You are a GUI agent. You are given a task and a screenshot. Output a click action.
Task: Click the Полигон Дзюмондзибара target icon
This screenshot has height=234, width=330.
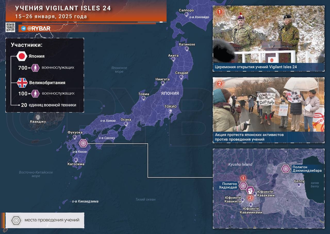(x=285, y=169)
